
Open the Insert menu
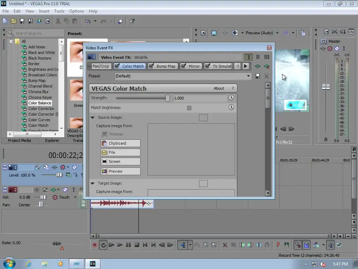tap(44, 11)
